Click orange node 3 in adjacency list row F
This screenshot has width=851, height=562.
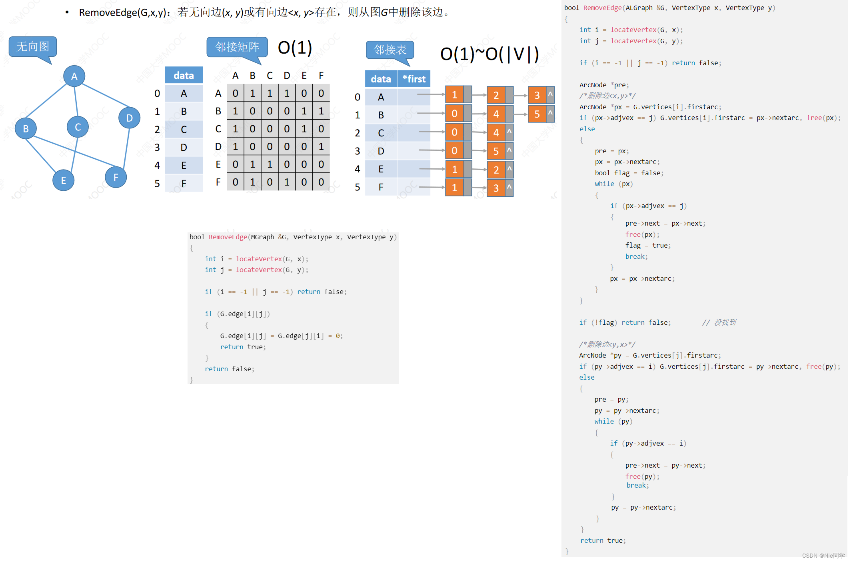[x=496, y=188]
